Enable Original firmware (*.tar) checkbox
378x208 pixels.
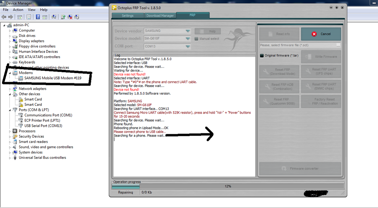[262, 55]
